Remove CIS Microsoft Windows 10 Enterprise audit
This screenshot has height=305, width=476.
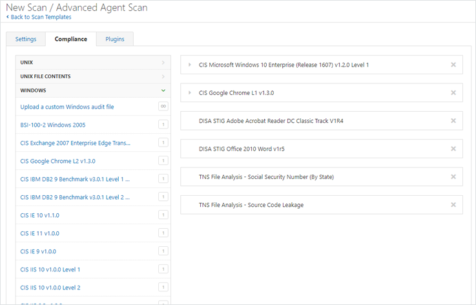pyautogui.click(x=453, y=65)
